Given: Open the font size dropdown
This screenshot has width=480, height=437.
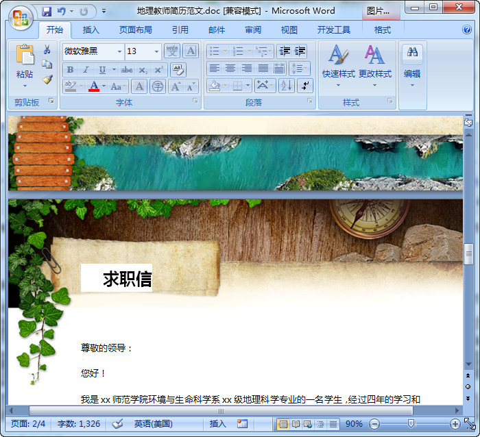Looking at the screenshot, I should [x=156, y=51].
